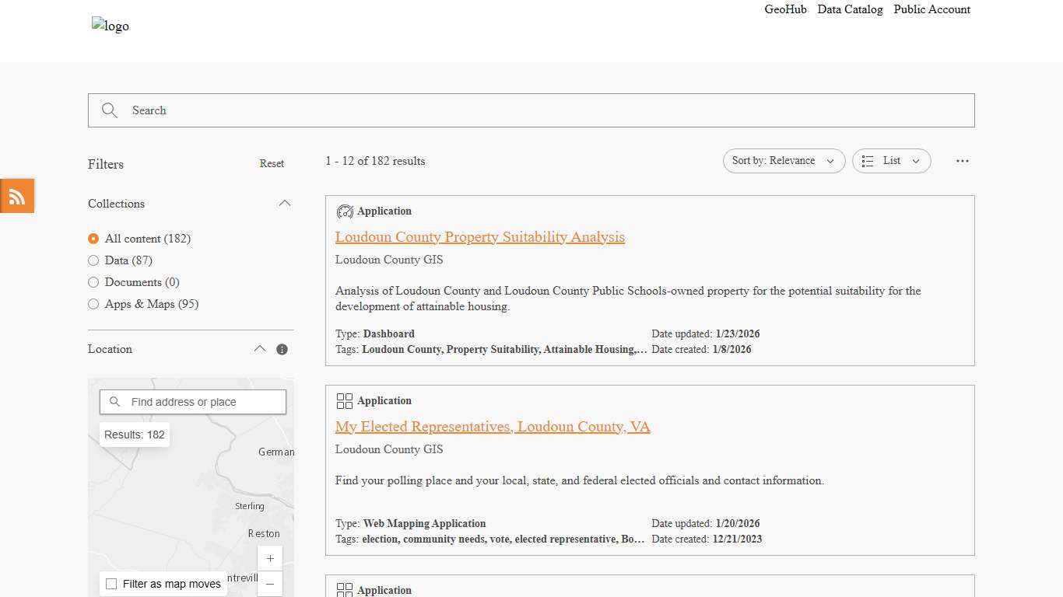The height and width of the screenshot is (597, 1063).
Task: Enable Filter as map moves
Action: tap(111, 584)
